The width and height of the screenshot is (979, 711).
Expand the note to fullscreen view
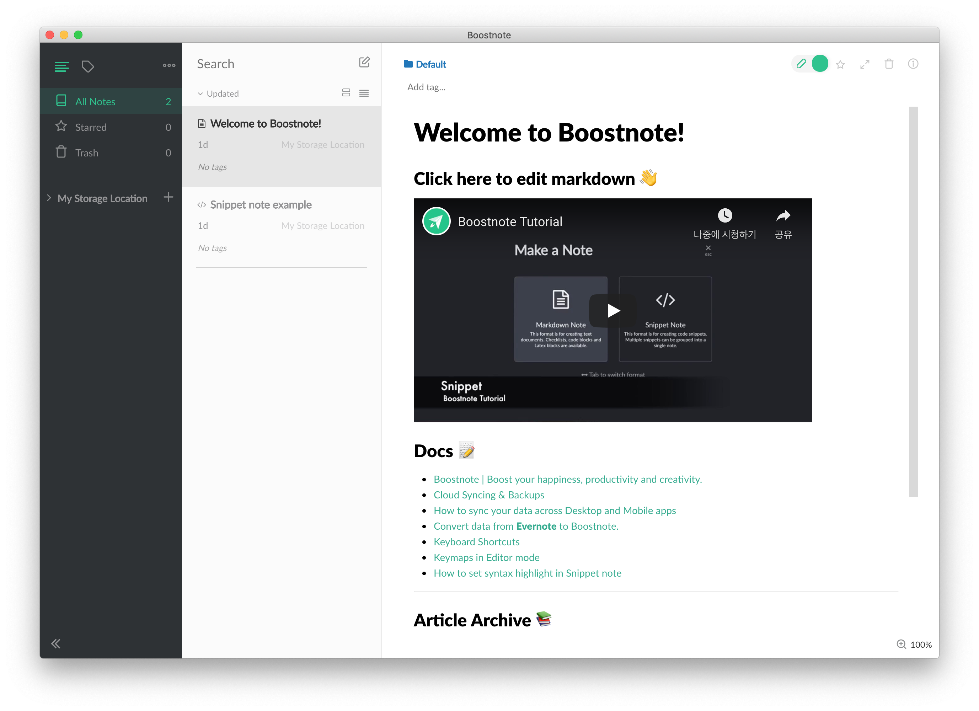click(865, 64)
